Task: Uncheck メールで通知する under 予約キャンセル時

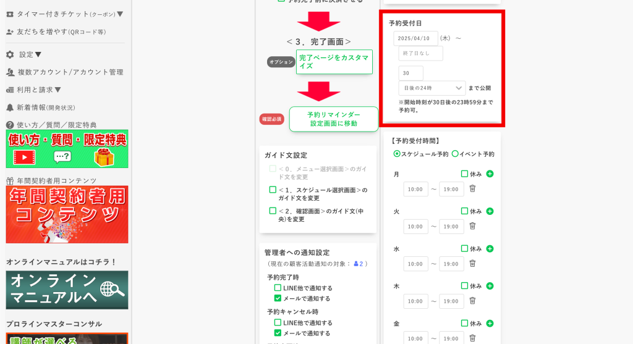Action: tap(278, 333)
